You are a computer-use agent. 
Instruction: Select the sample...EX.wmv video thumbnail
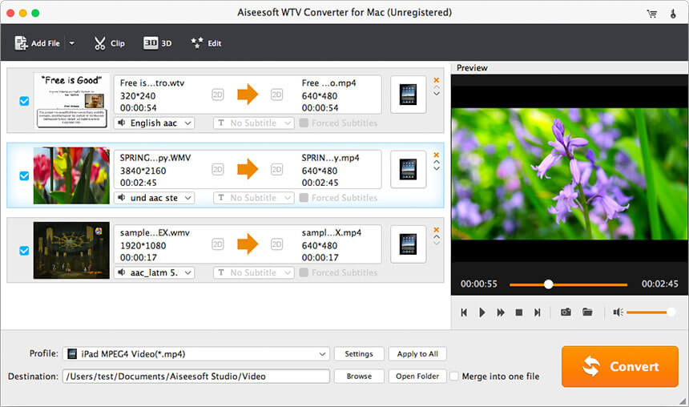(71, 250)
